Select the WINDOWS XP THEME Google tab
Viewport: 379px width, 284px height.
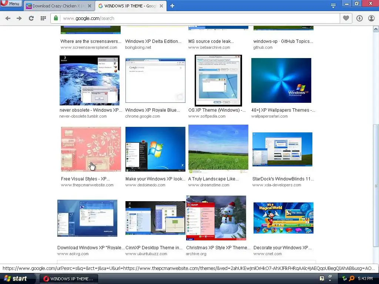click(x=131, y=6)
